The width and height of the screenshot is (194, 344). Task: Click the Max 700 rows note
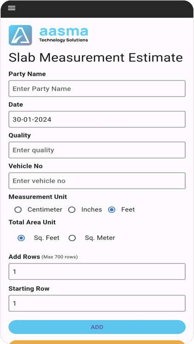click(x=60, y=257)
